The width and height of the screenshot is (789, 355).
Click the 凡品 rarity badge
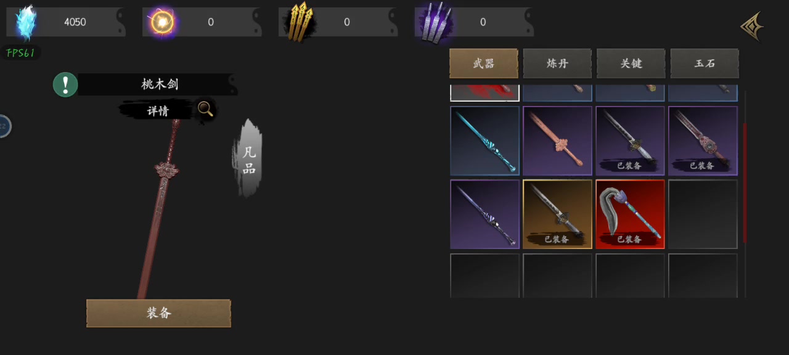(248, 160)
